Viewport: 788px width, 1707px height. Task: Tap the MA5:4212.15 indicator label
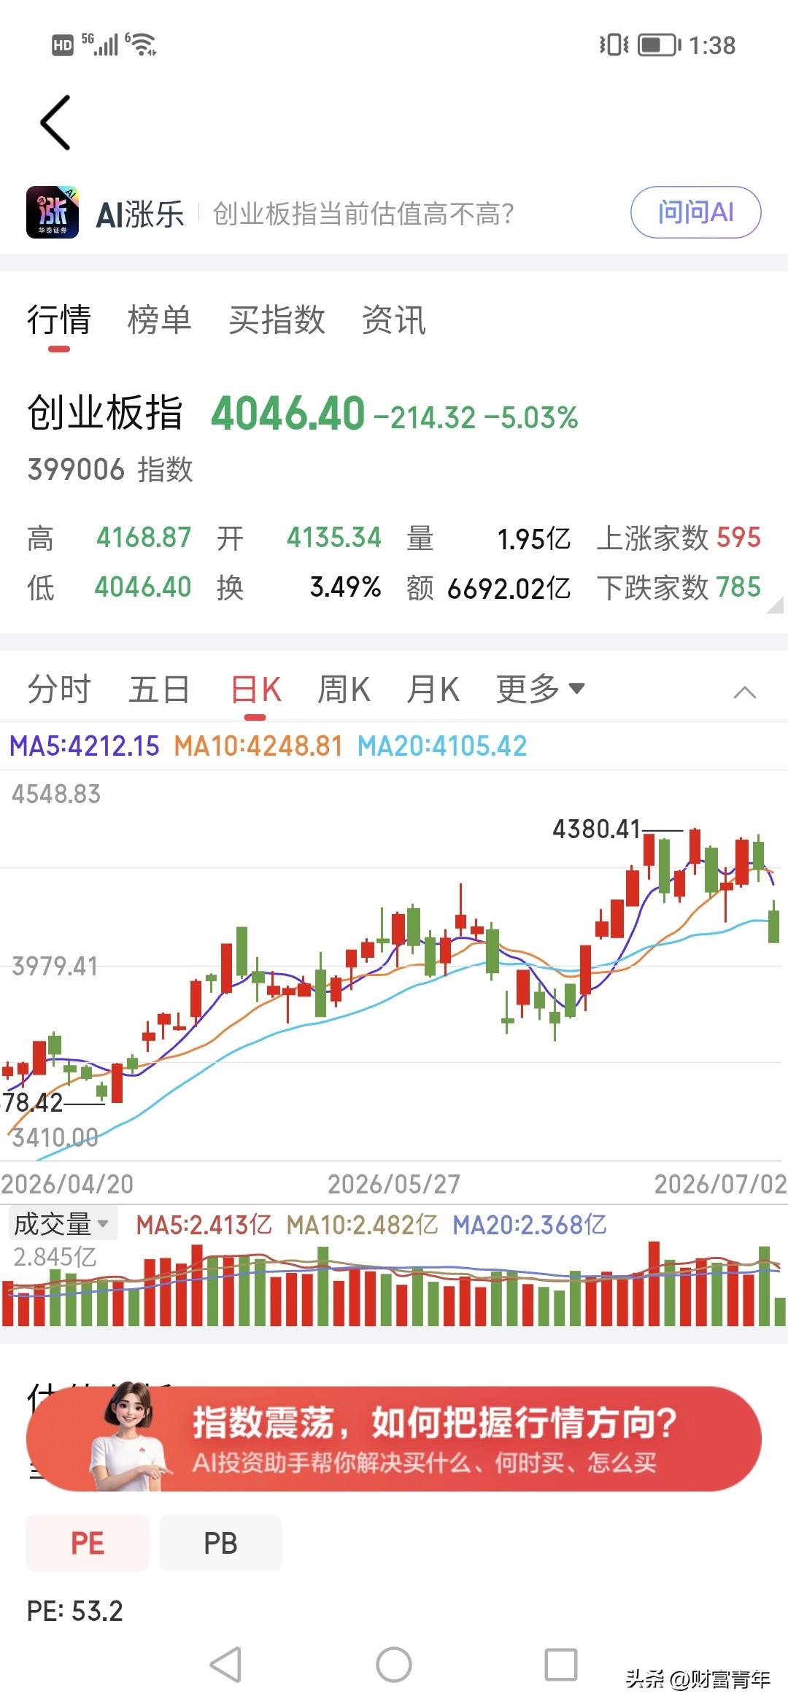(84, 746)
